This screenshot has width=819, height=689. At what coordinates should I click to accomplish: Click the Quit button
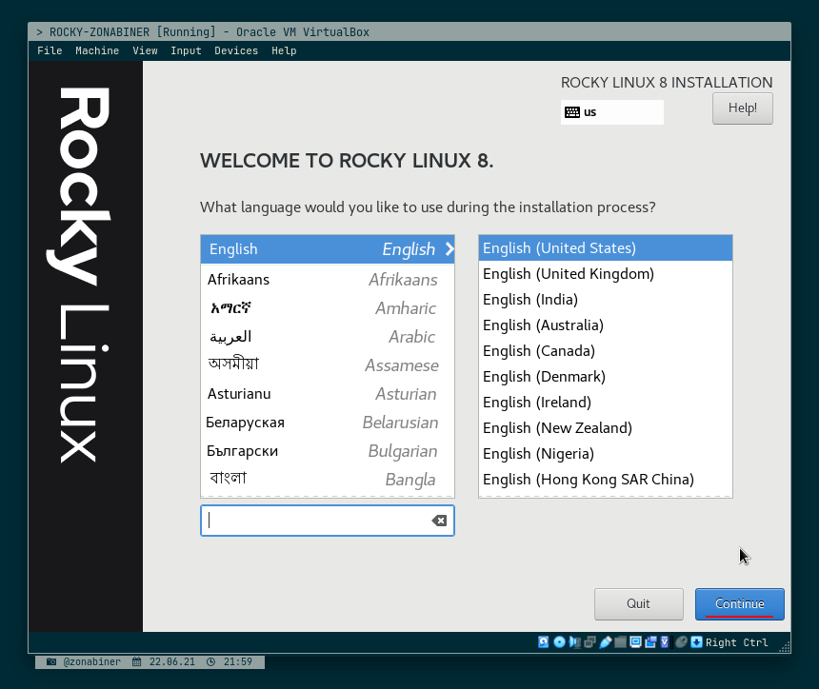click(x=638, y=603)
